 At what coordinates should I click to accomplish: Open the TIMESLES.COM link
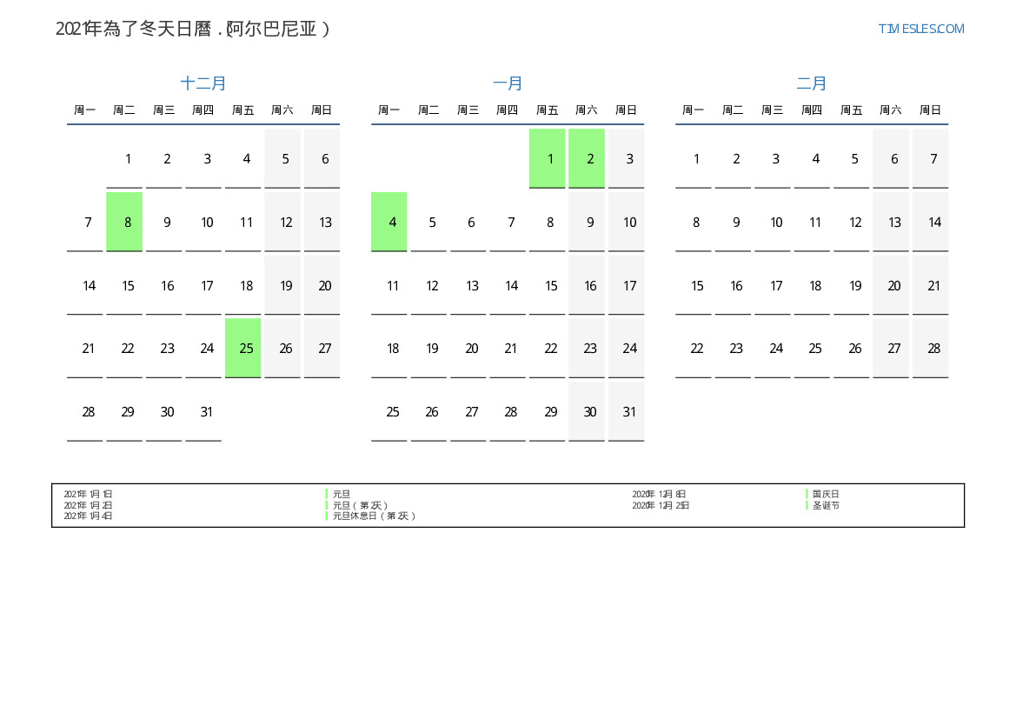click(x=920, y=29)
